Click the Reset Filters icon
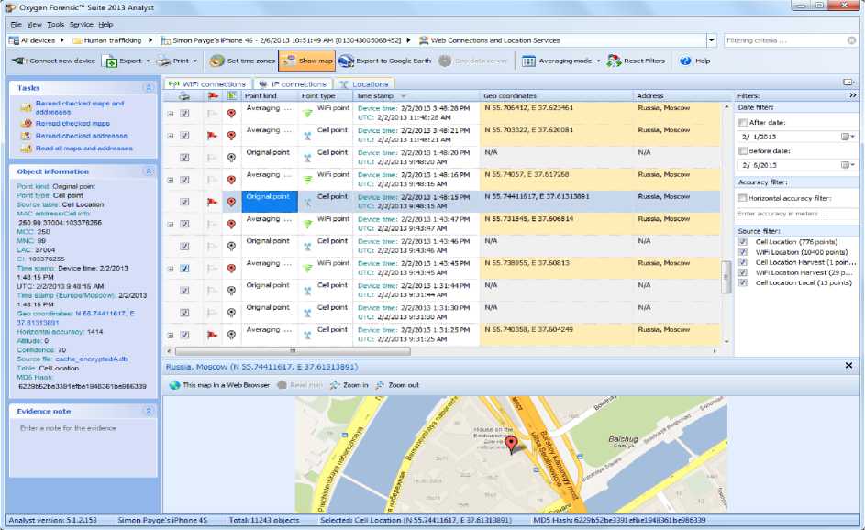This screenshot has height=530, width=865. tap(613, 61)
